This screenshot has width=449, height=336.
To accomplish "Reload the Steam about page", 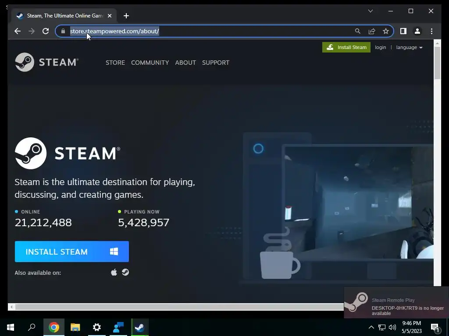I will coord(46,31).
